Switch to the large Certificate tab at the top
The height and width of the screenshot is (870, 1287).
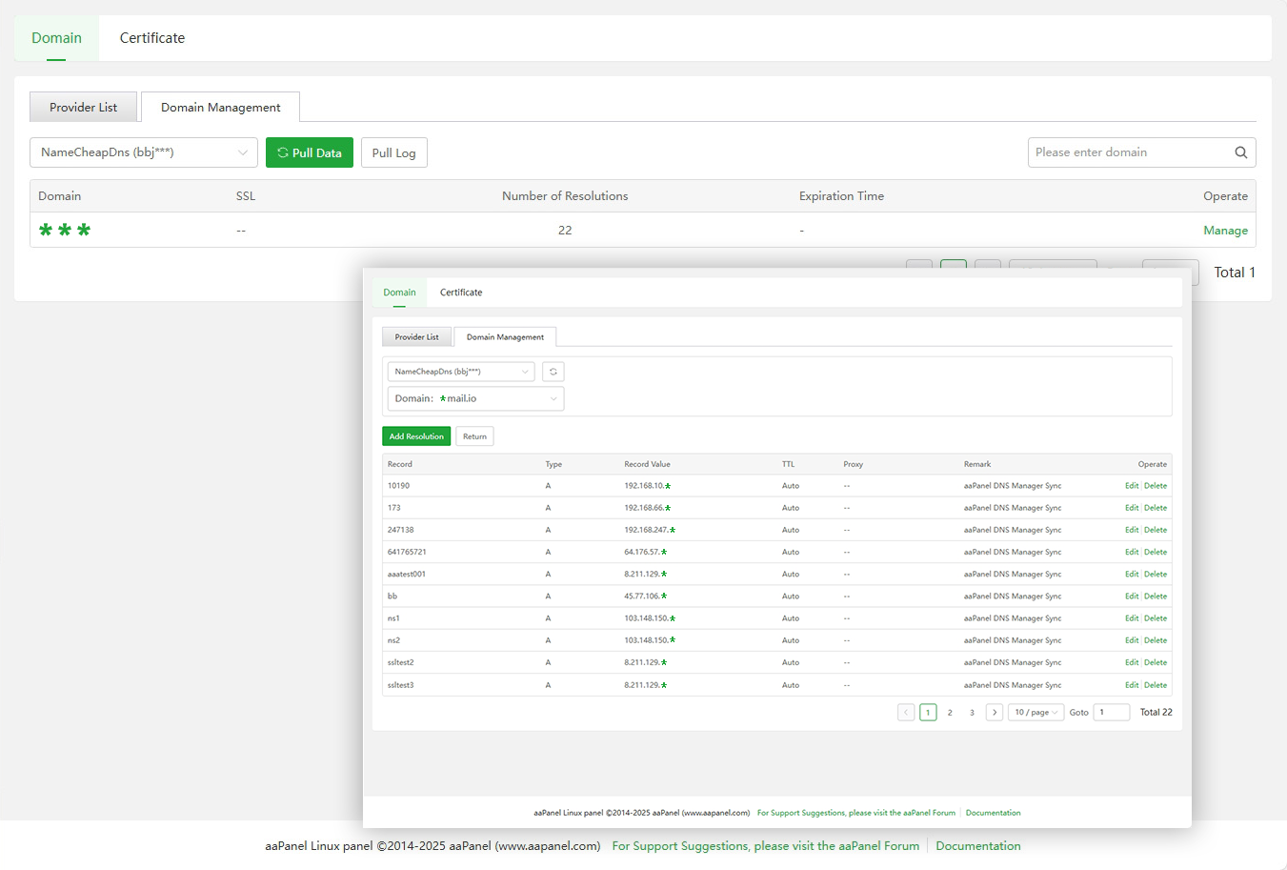(152, 38)
